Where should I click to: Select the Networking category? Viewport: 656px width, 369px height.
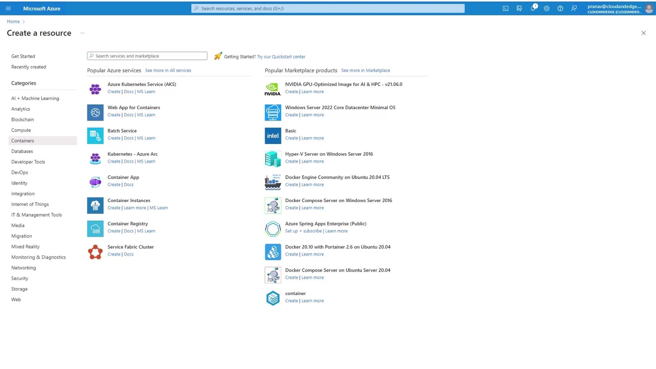[x=24, y=268]
